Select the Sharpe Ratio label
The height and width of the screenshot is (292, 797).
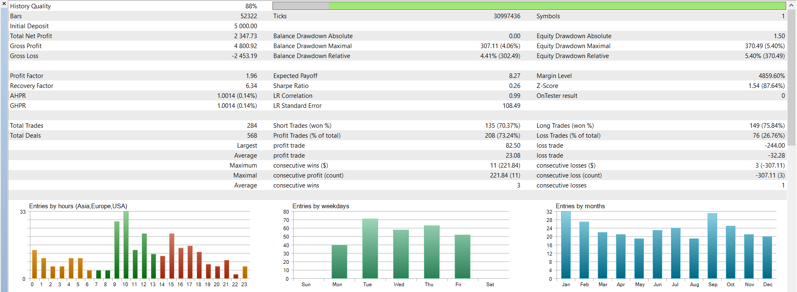coord(291,86)
